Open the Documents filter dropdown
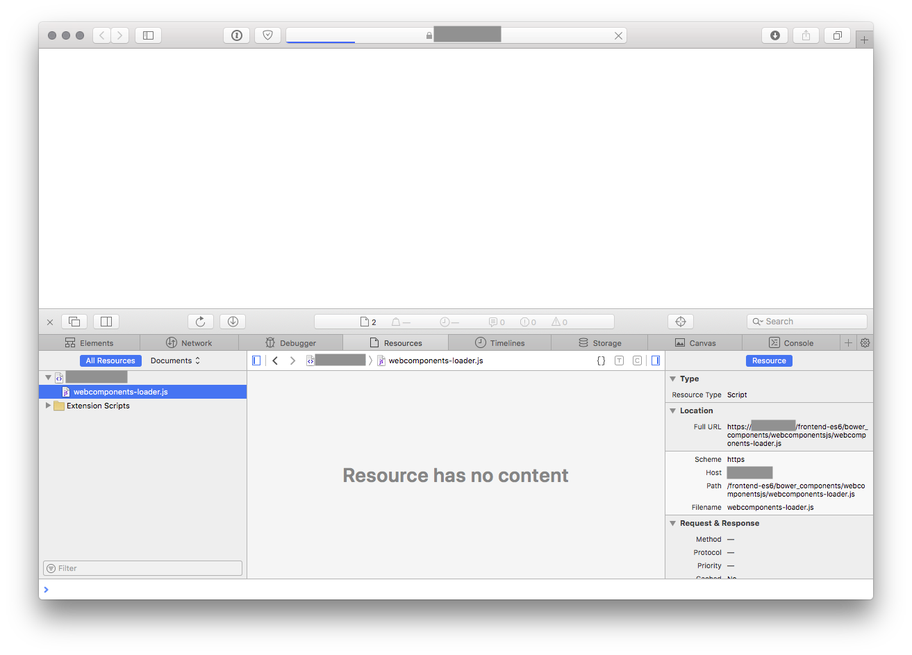 (175, 360)
